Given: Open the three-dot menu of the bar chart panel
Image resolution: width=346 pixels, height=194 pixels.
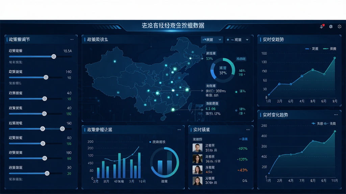Looking at the screenshot, I should tap(179, 130).
